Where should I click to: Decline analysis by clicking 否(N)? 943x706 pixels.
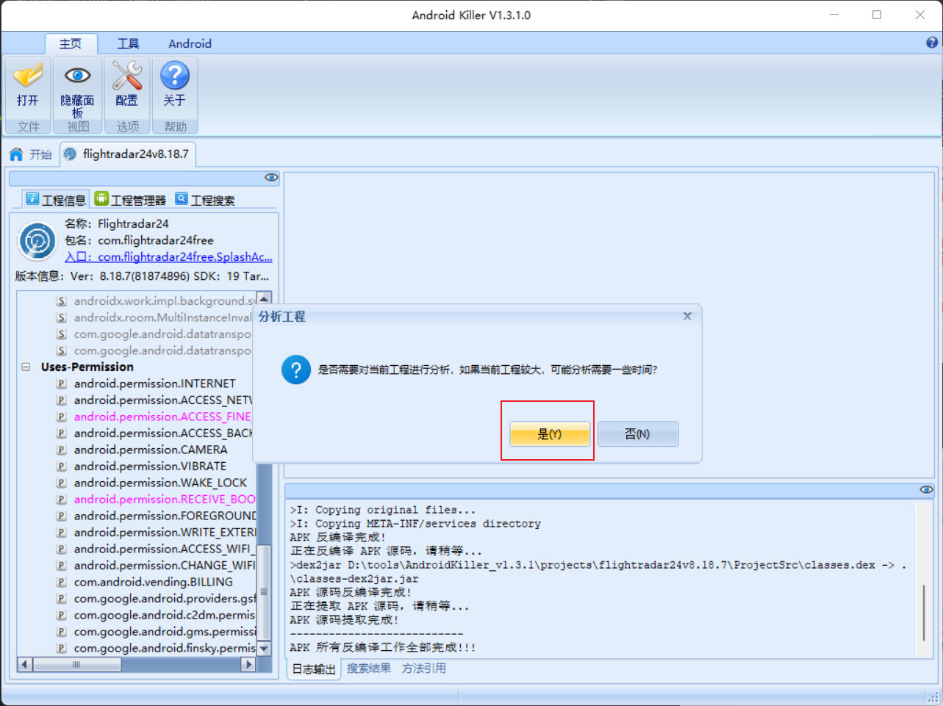[637, 433]
